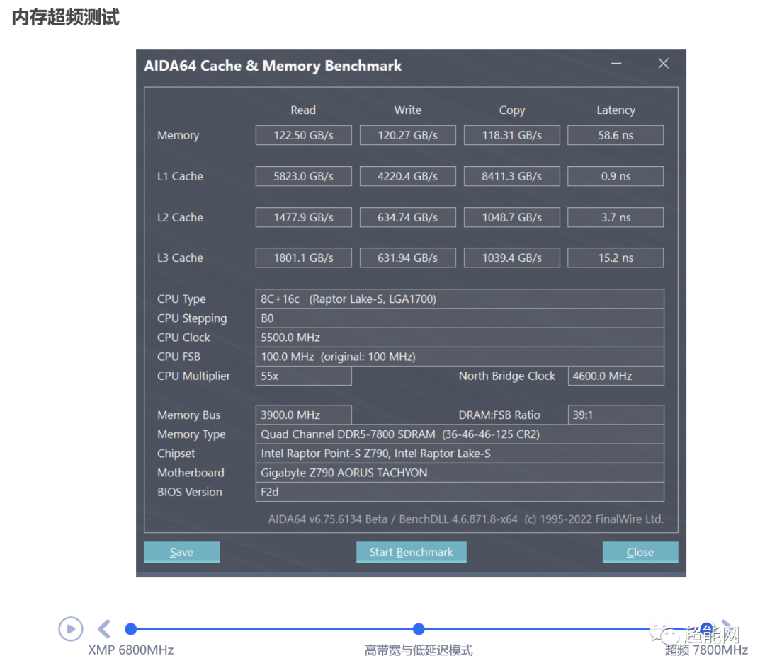Click the Motherboard field Gigabyte Z790 AORUS TACHYON

click(460, 473)
